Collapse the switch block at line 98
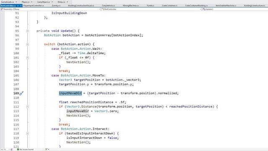The width and height of the screenshot is (268, 151). (x=27, y=44)
